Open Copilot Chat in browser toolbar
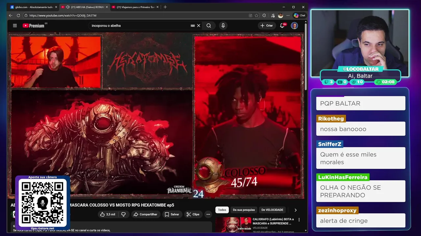421x236 pixels. pyautogui.click(x=300, y=15)
